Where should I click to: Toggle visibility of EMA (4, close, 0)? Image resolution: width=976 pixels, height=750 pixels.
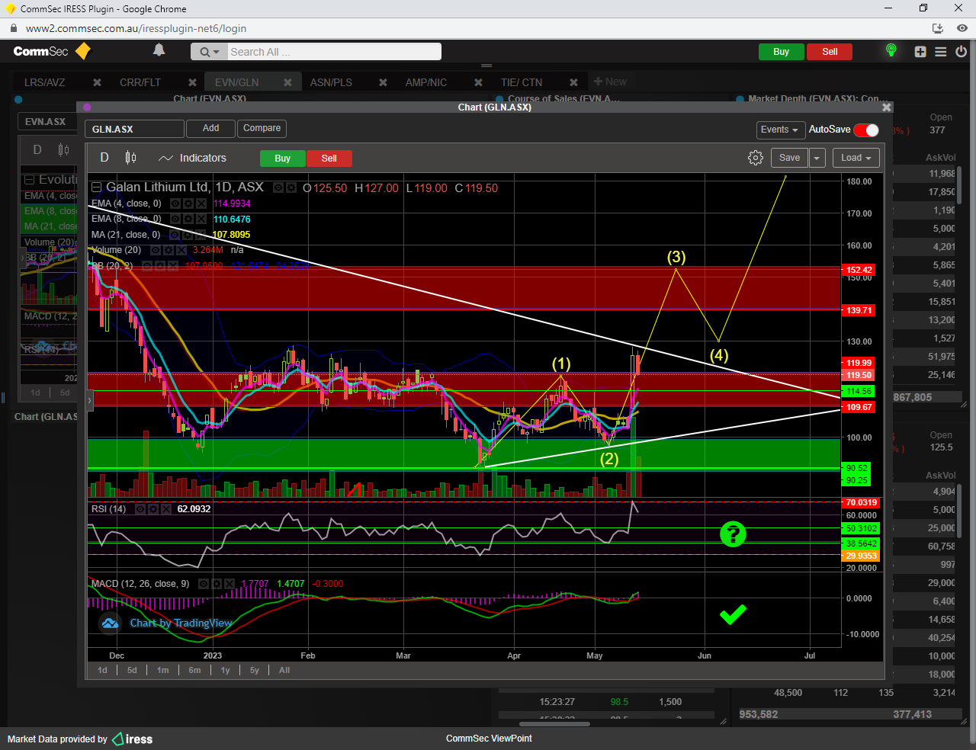[176, 204]
